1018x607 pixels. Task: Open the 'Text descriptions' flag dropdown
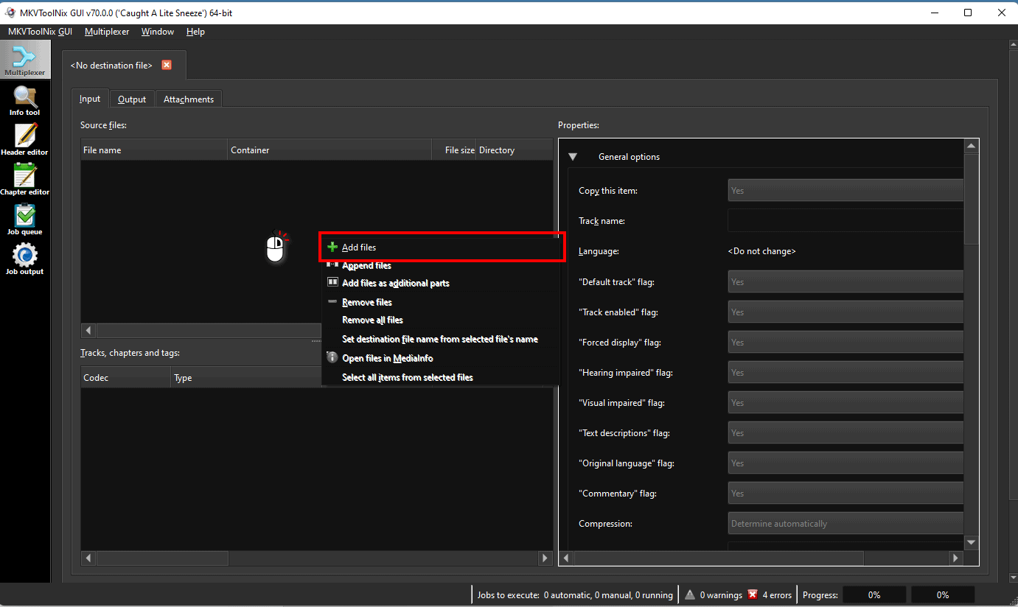(x=846, y=432)
